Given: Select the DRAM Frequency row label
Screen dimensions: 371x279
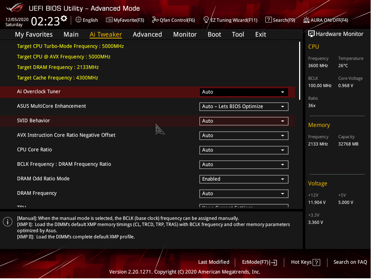Looking at the screenshot, I should pyautogui.click(x=37, y=193).
